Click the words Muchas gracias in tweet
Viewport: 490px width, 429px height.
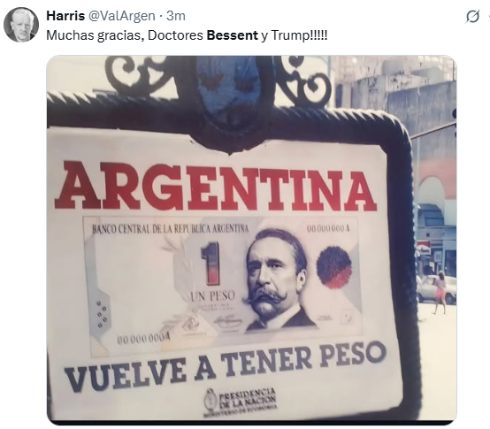96,35
